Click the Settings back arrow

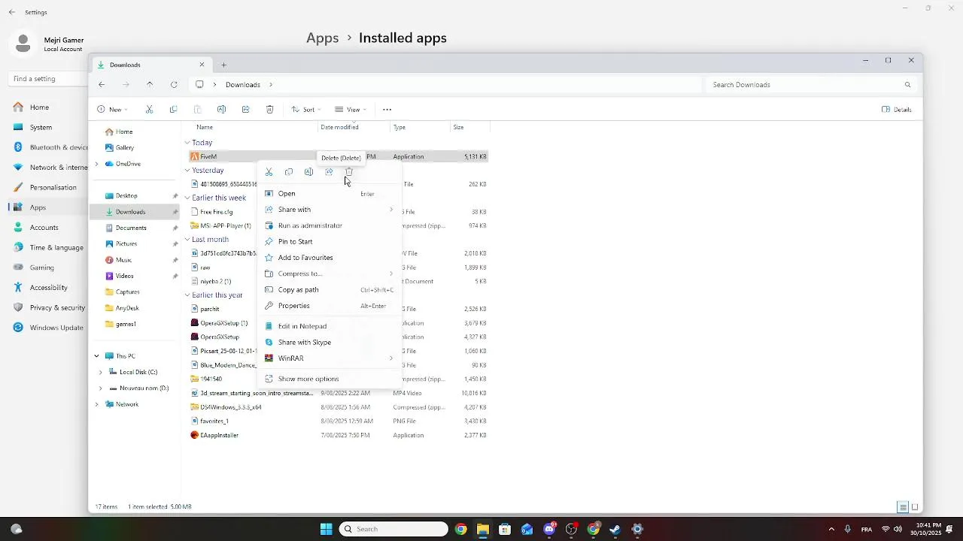12,12
